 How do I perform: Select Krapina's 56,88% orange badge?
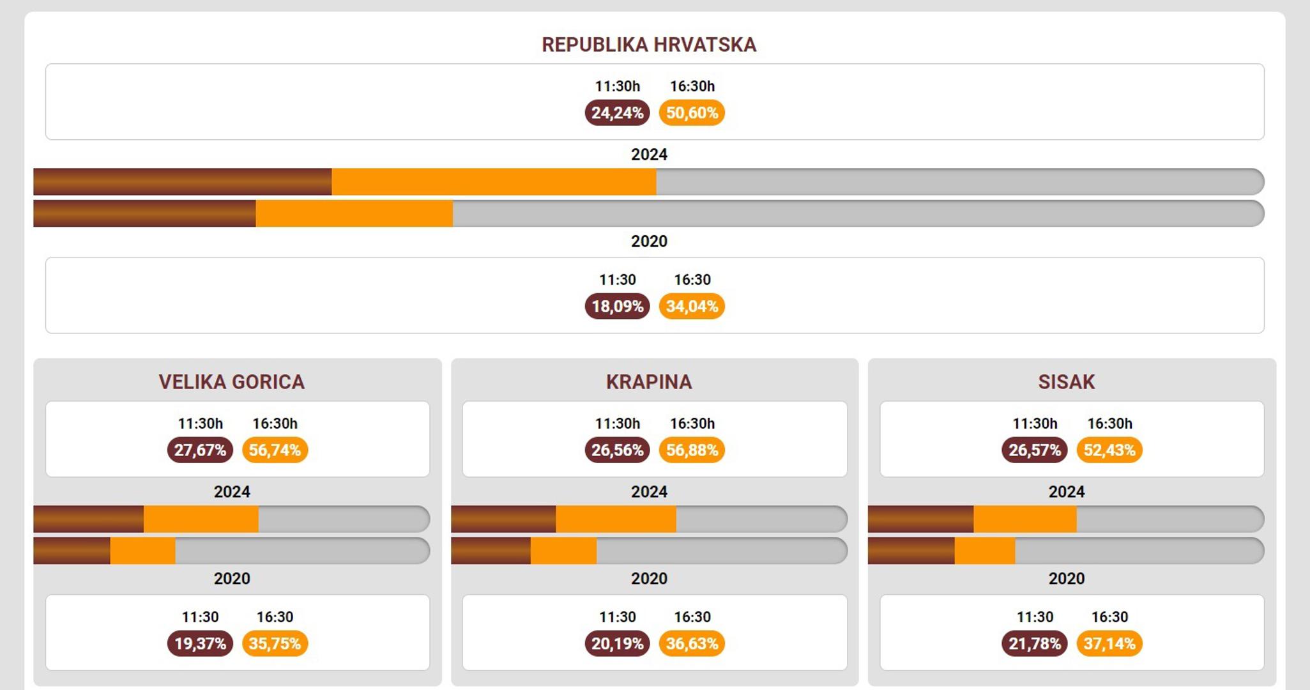coord(692,450)
